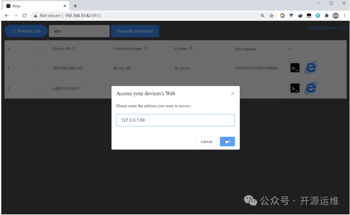Screen dimensions: 350x215
Task: Click the address field containing 127.0.0.1:80
Action: tap(175, 120)
